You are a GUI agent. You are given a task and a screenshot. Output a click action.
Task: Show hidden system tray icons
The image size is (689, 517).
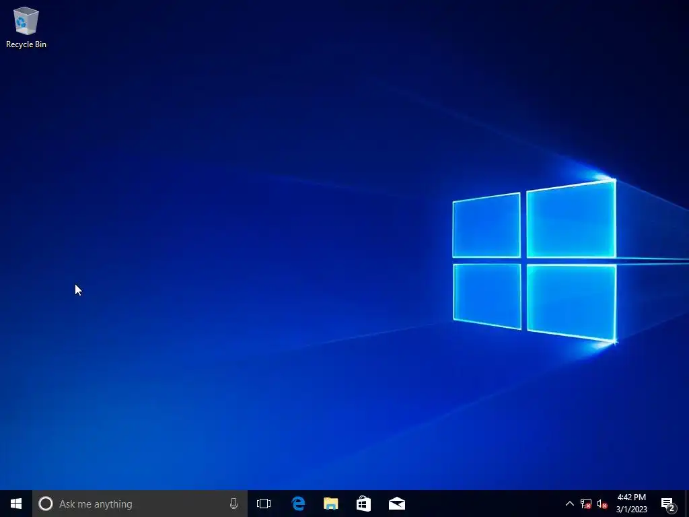569,504
